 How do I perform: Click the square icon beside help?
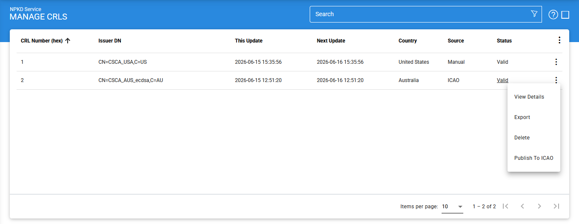tap(565, 15)
